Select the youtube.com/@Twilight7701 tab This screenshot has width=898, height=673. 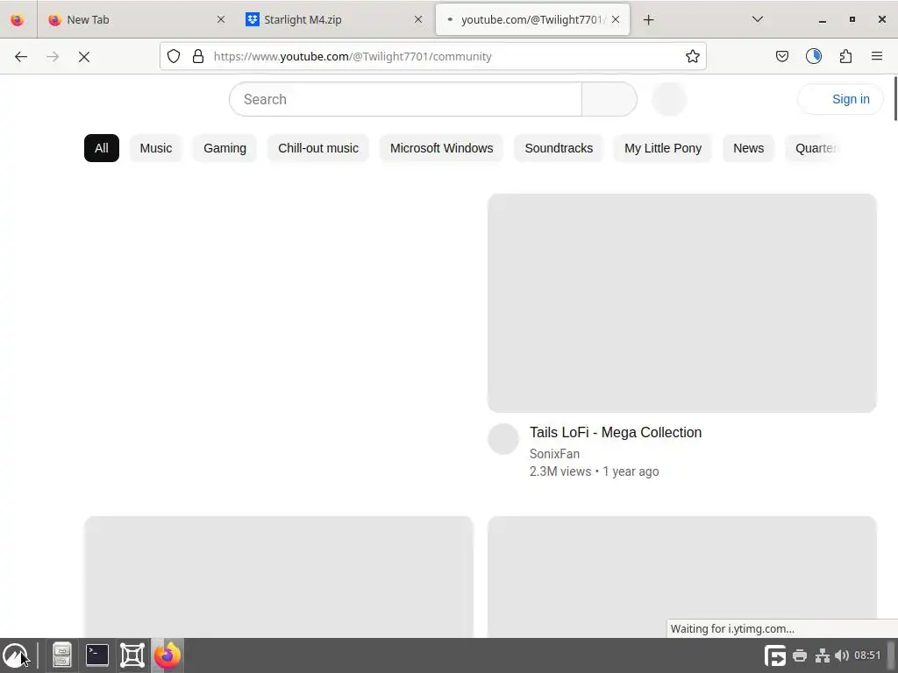(532, 19)
